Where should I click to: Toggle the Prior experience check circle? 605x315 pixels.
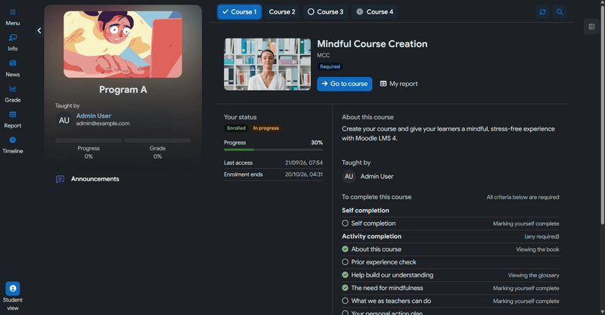click(x=345, y=262)
